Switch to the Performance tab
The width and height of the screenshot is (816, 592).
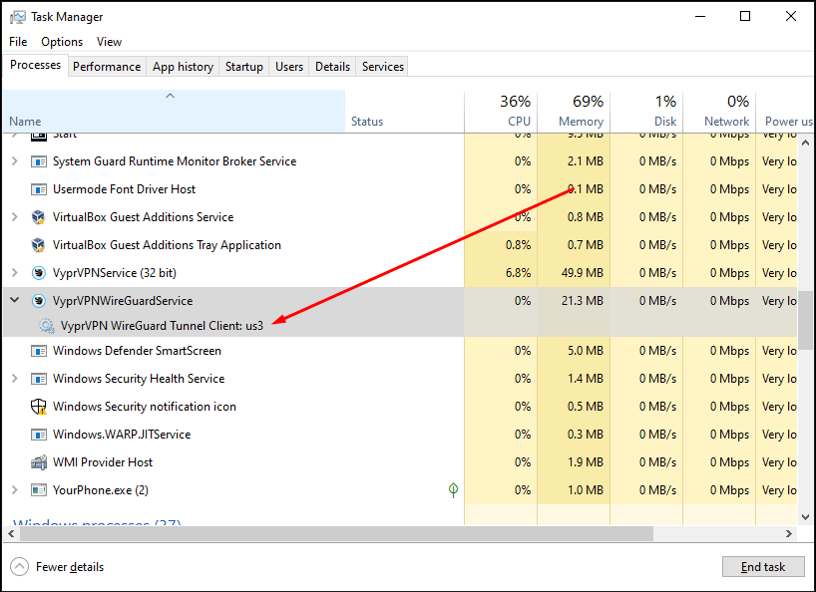[x=107, y=66]
